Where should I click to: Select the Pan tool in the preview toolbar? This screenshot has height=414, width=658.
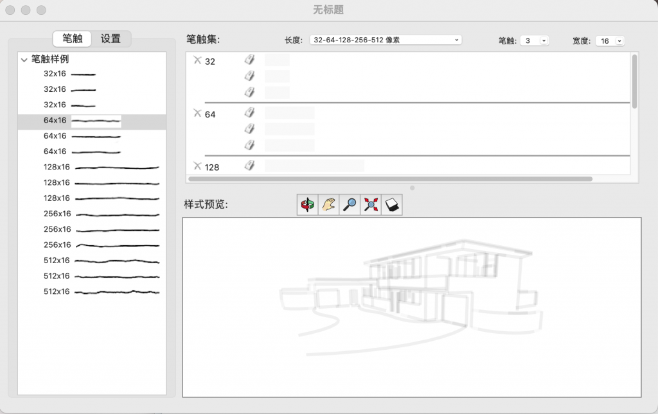pyautogui.click(x=328, y=204)
